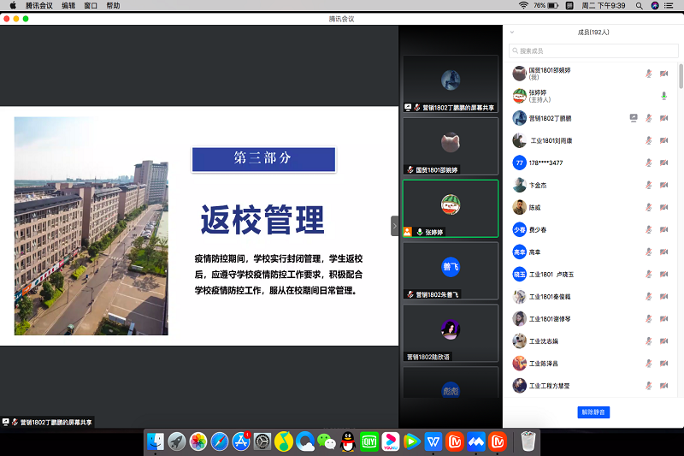The height and width of the screenshot is (456, 684).
Task: Open the 编辑 menu in the menu bar
Action: point(68,5)
